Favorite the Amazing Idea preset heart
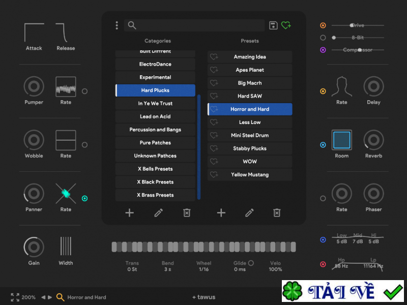 tap(214, 57)
